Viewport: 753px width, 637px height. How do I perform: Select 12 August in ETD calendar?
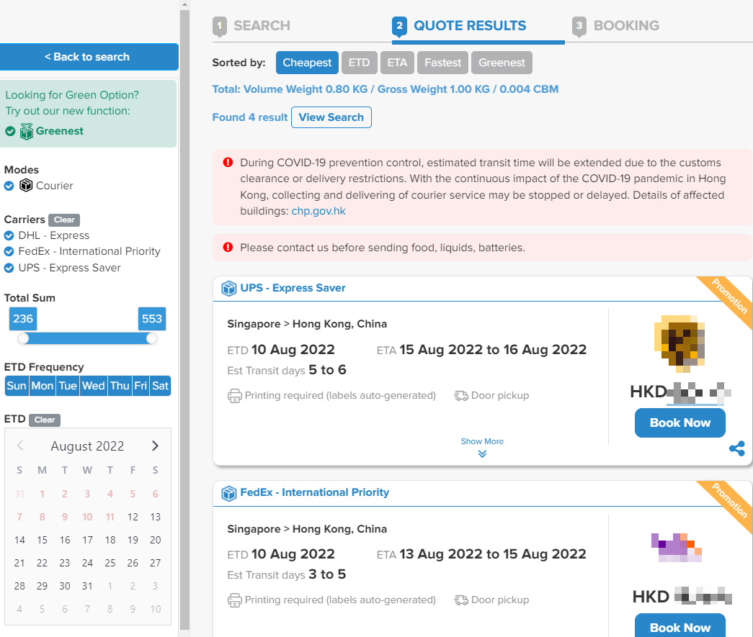point(133,517)
